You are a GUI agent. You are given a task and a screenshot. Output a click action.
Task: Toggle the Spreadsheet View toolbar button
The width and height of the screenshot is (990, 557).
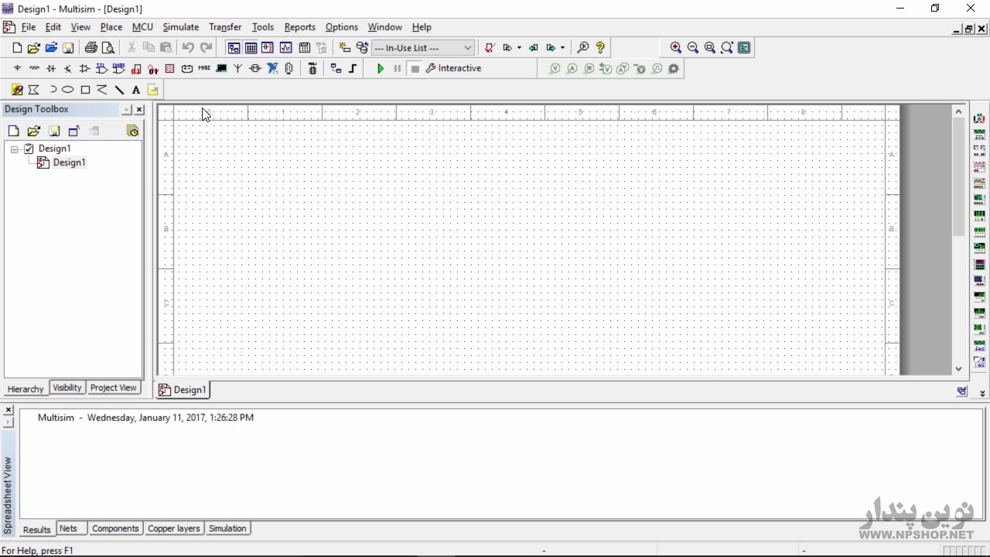[251, 48]
